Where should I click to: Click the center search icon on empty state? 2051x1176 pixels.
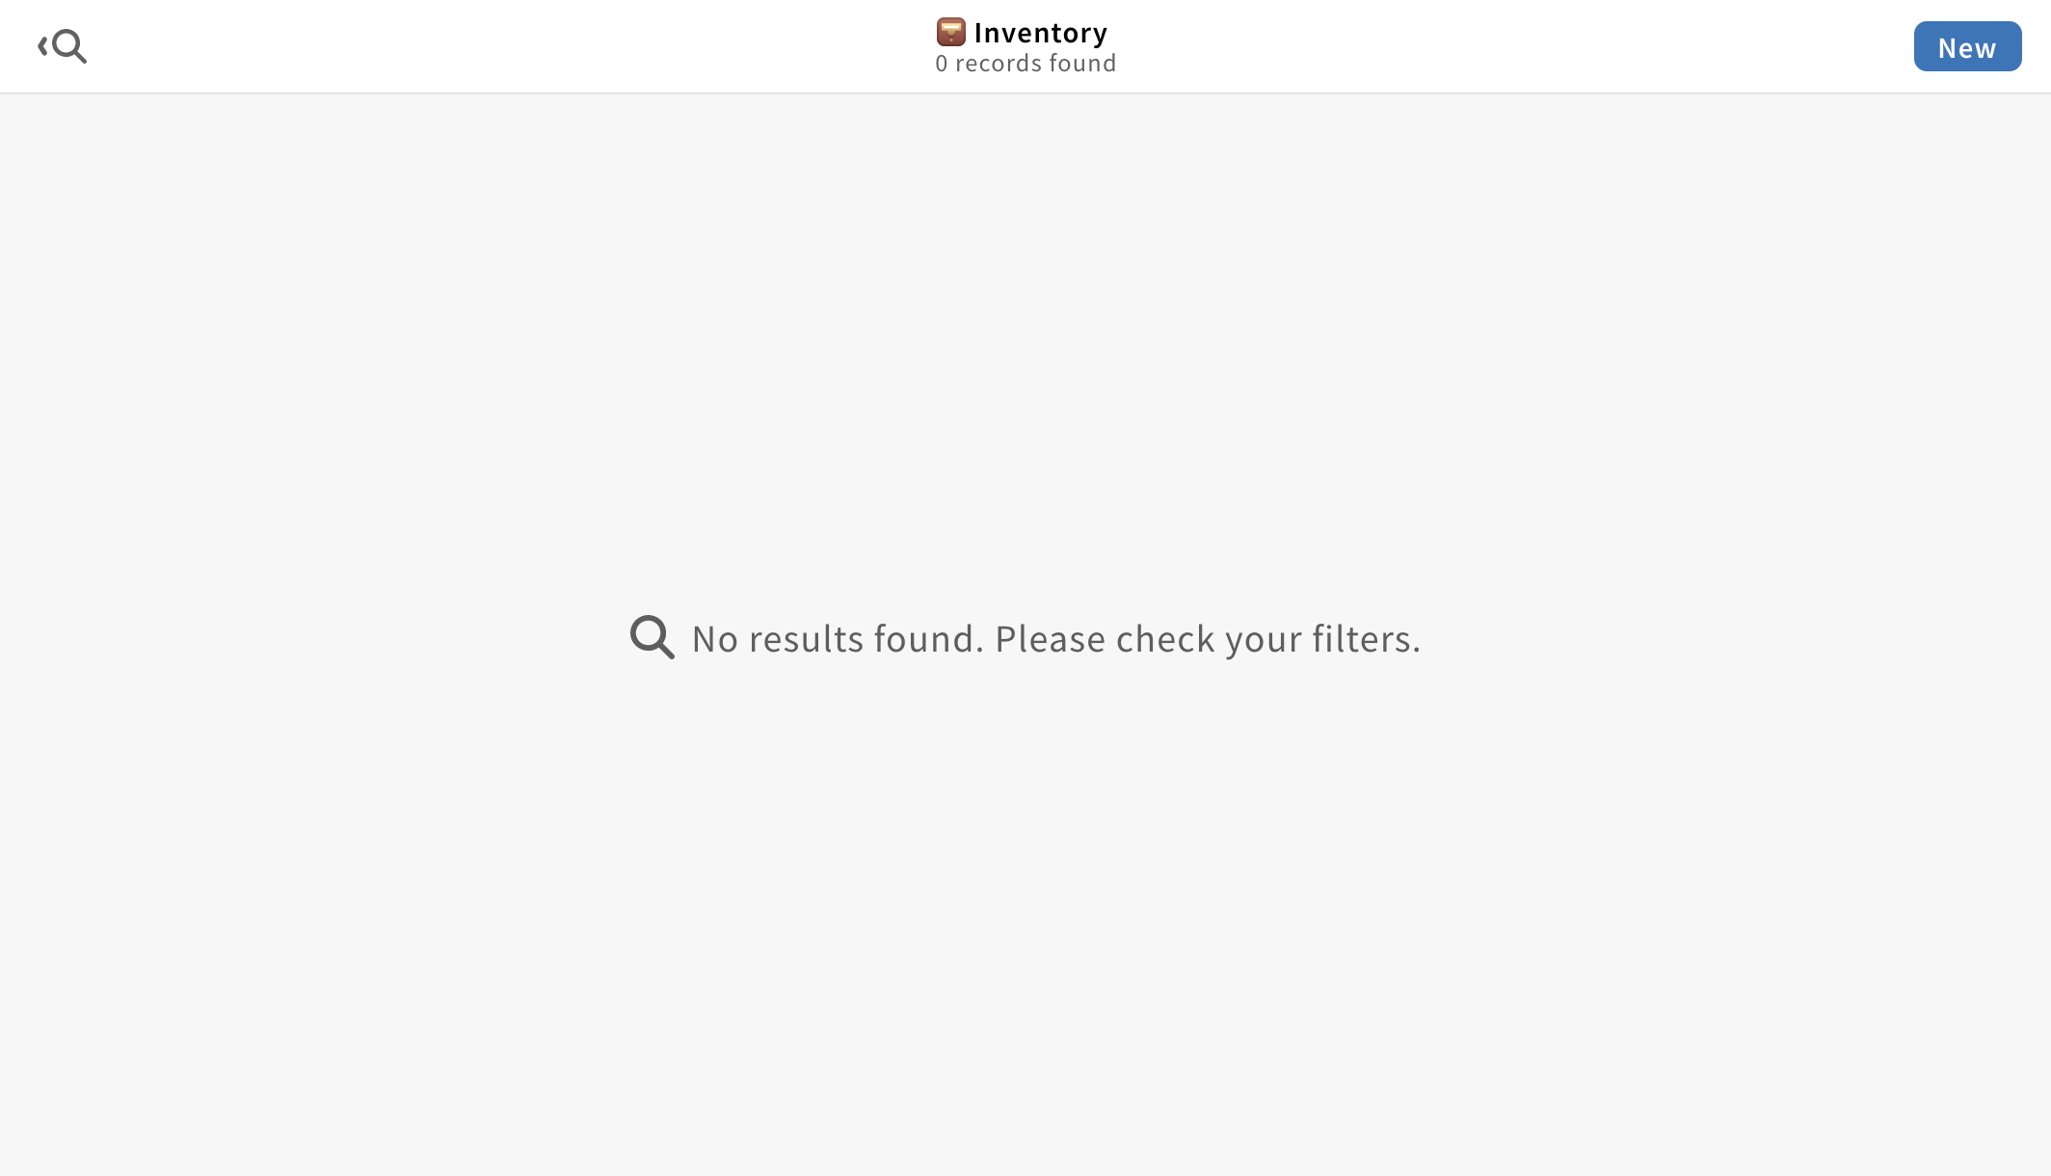tap(653, 636)
